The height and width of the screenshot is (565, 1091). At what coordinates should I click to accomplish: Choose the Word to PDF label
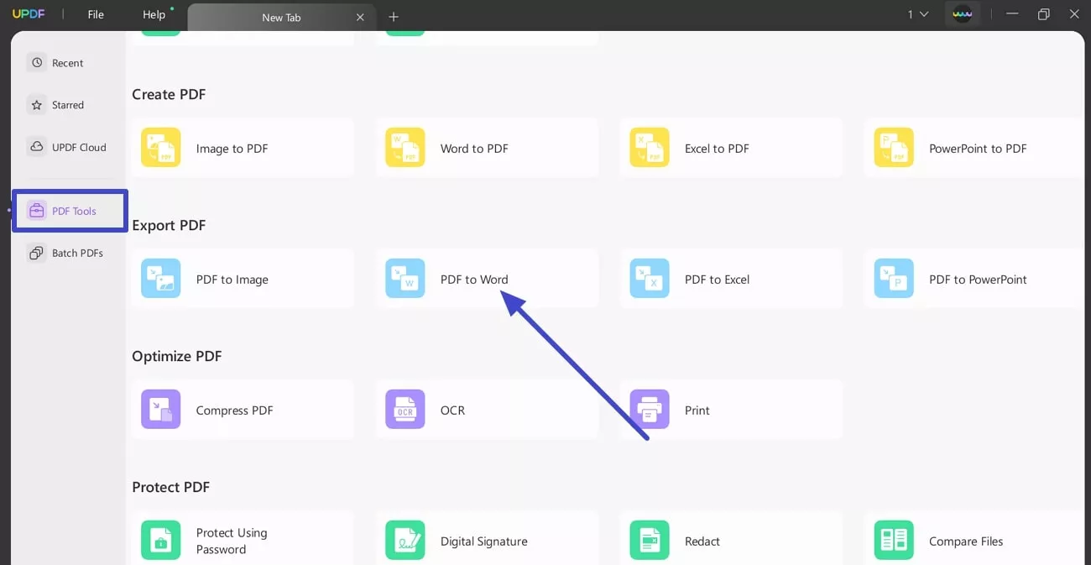point(474,149)
